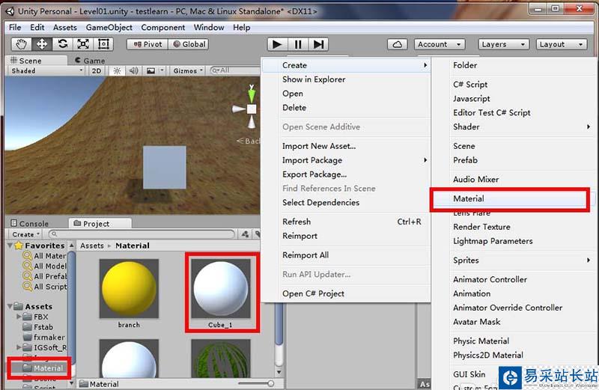Viewport: 599px width, 390px height.
Task: Open the Layers dropdown
Action: click(x=503, y=44)
